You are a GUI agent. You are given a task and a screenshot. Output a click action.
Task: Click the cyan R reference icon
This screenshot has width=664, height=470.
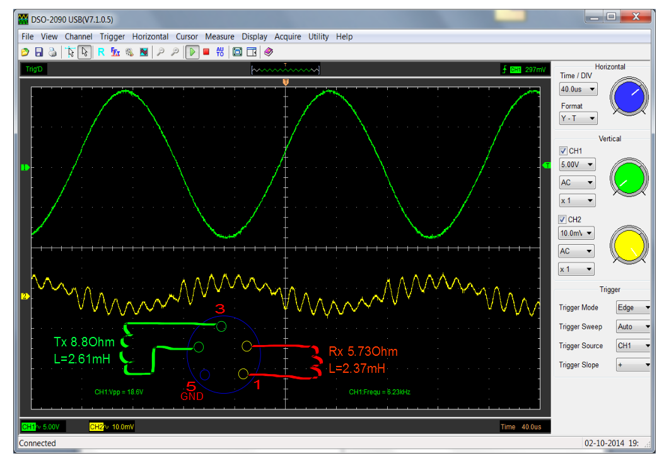(101, 52)
